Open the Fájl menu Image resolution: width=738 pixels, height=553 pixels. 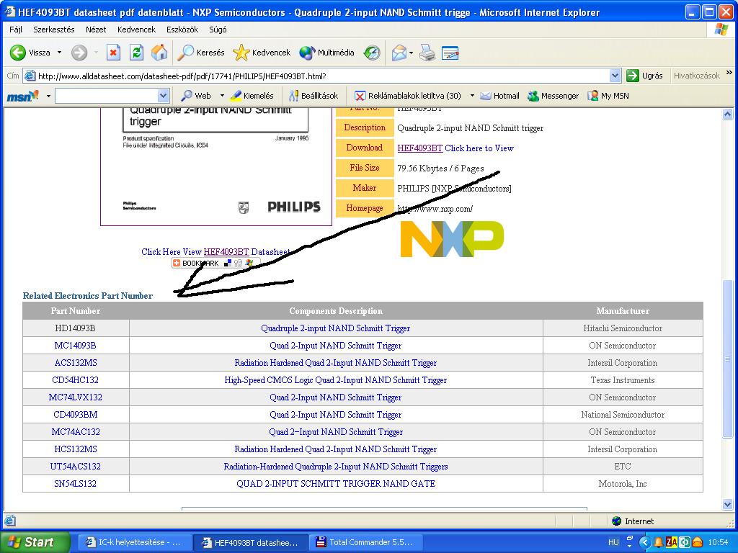click(16, 30)
